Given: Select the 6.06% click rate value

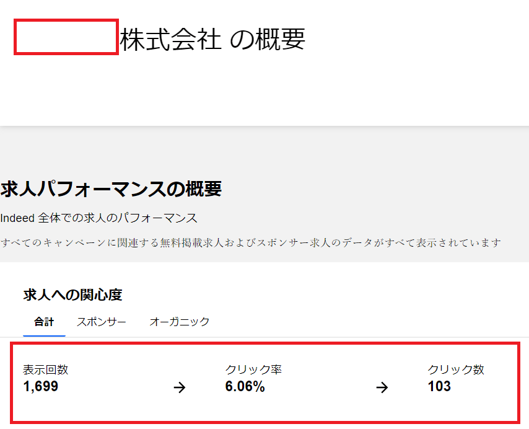Looking at the screenshot, I should pyautogui.click(x=245, y=387).
